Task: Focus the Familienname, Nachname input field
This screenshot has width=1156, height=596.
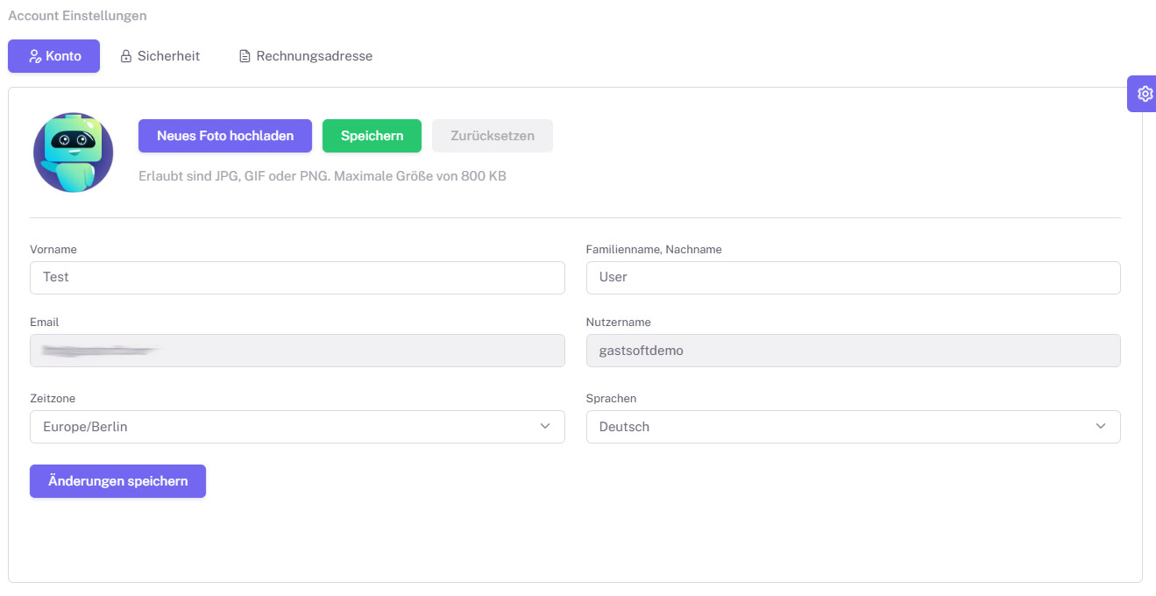Action: (x=854, y=277)
